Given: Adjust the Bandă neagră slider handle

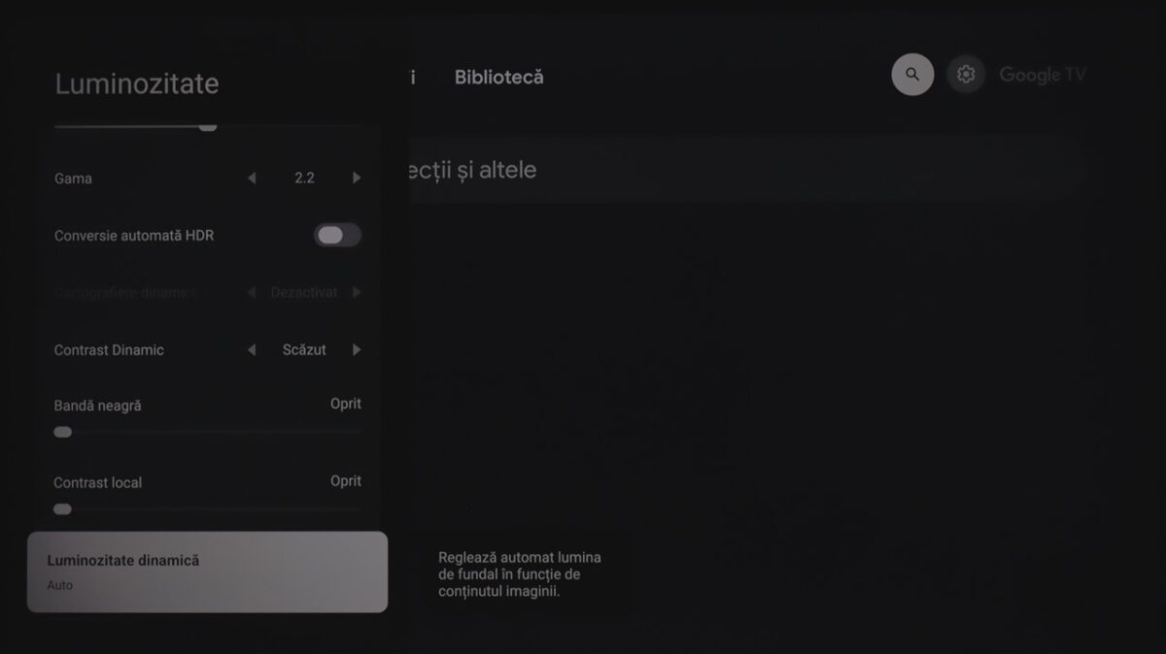Looking at the screenshot, I should pos(63,432).
